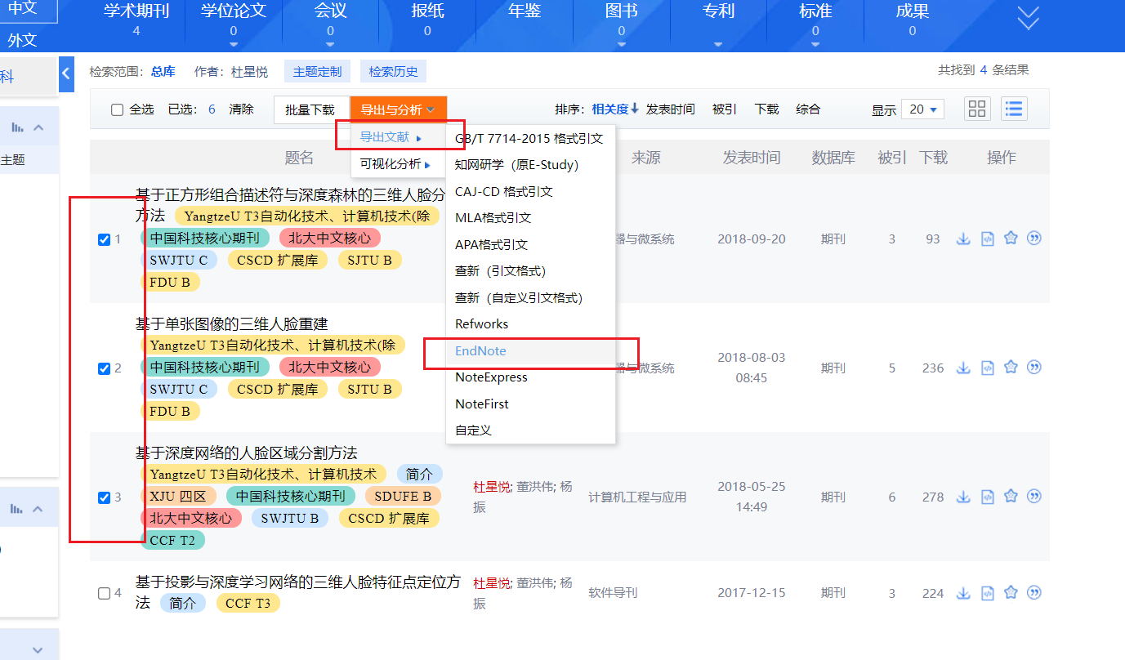Viewport: 1125px width, 660px height.
Task: Select 外文 language tab
Action: click(x=22, y=40)
